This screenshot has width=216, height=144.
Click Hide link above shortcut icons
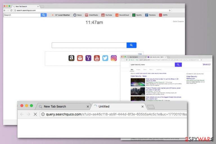[140, 54]
